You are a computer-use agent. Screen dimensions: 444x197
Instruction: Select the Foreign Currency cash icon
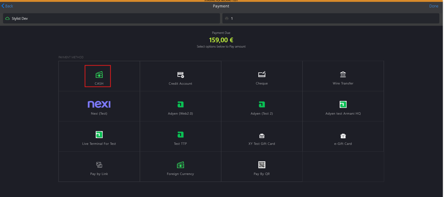tap(180, 165)
